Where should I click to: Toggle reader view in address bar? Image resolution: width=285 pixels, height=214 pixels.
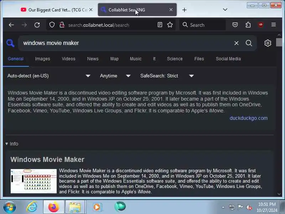160,25
